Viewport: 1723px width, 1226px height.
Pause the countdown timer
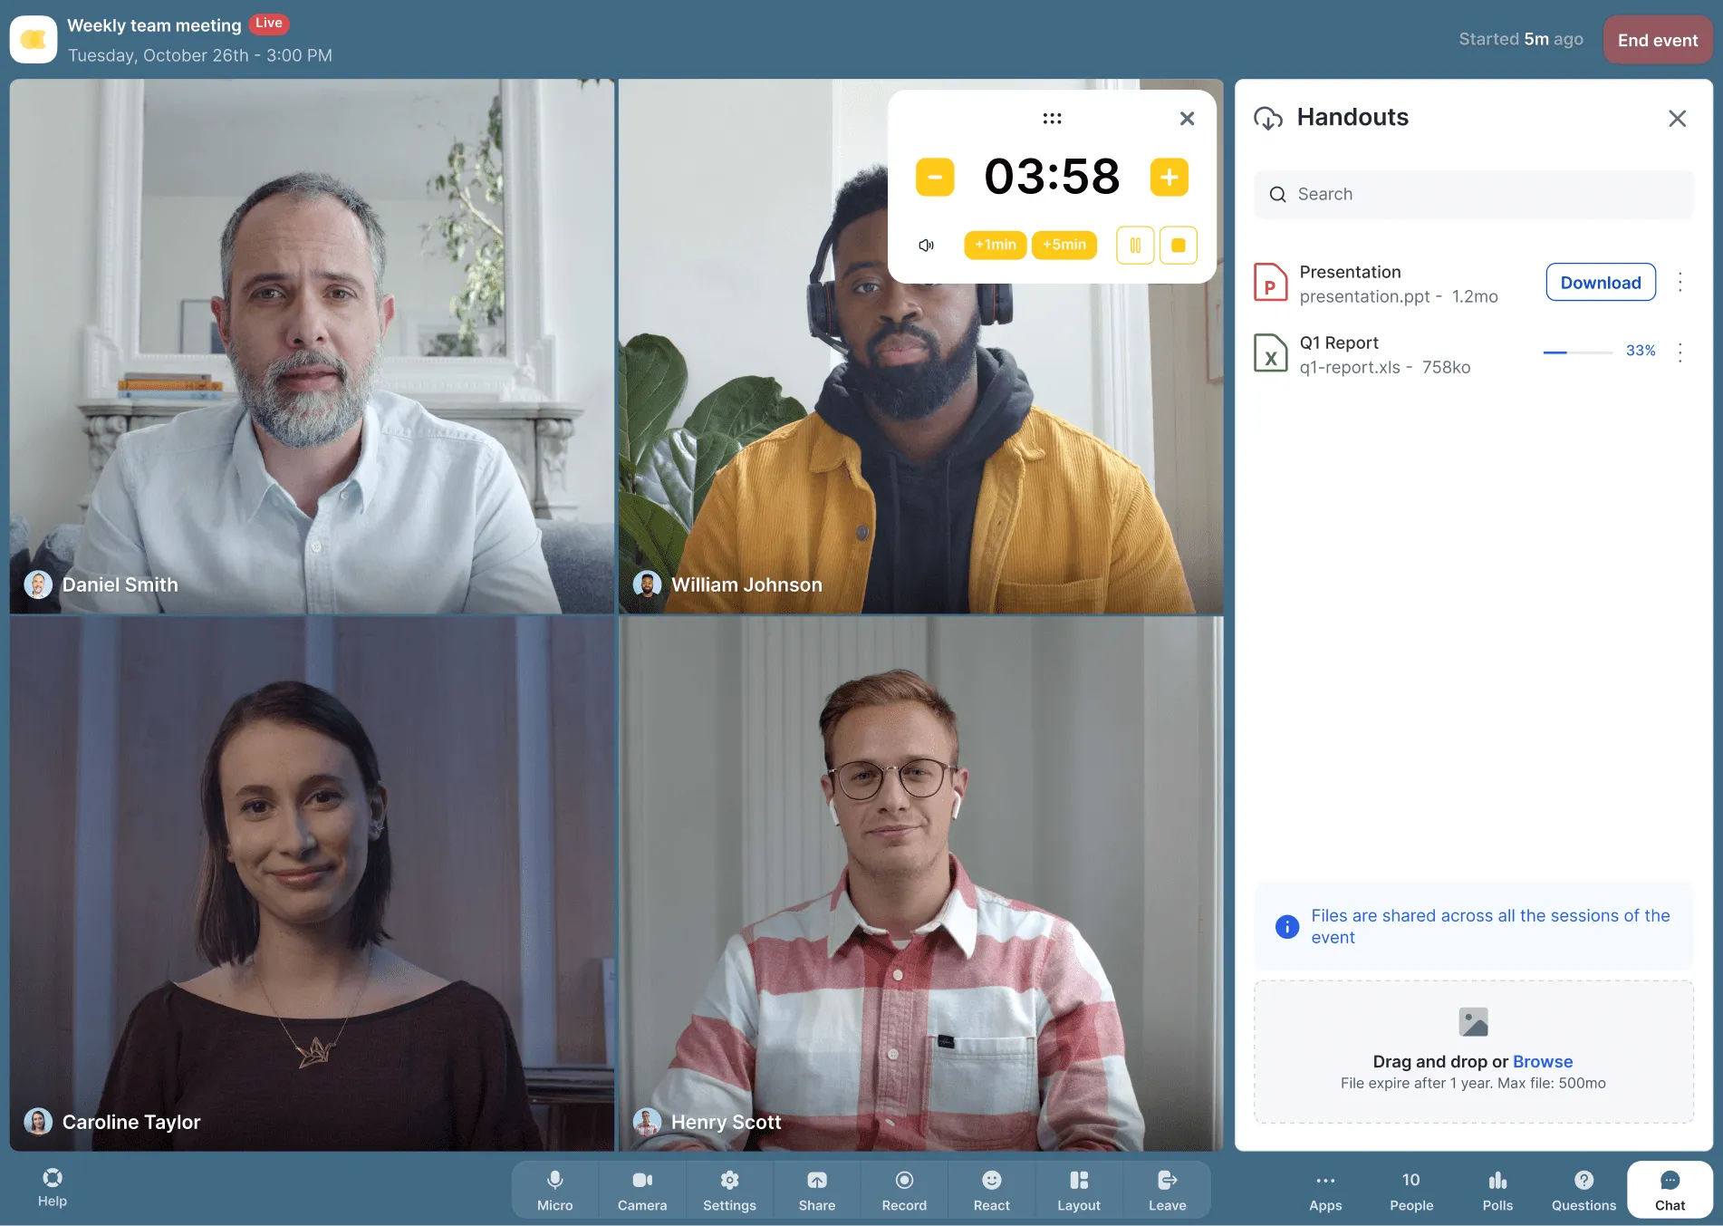(1135, 246)
